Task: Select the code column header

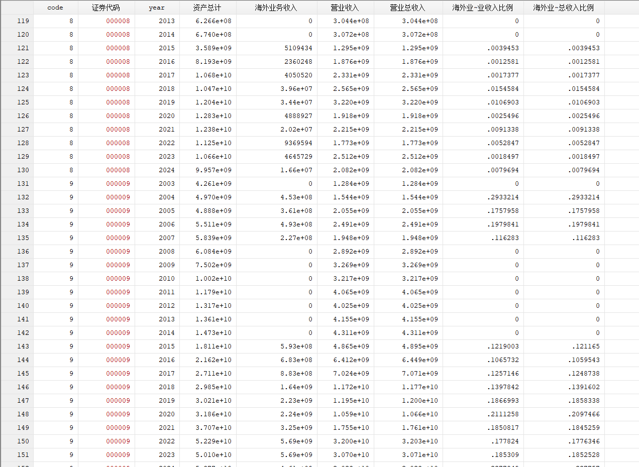Action: coord(55,8)
